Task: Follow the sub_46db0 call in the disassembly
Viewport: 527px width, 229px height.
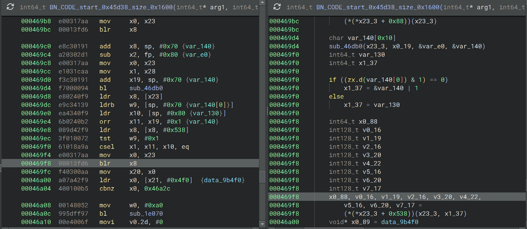Action: point(146,88)
